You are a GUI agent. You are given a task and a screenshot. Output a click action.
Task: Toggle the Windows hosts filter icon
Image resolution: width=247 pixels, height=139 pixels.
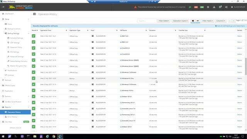tap(193, 21)
